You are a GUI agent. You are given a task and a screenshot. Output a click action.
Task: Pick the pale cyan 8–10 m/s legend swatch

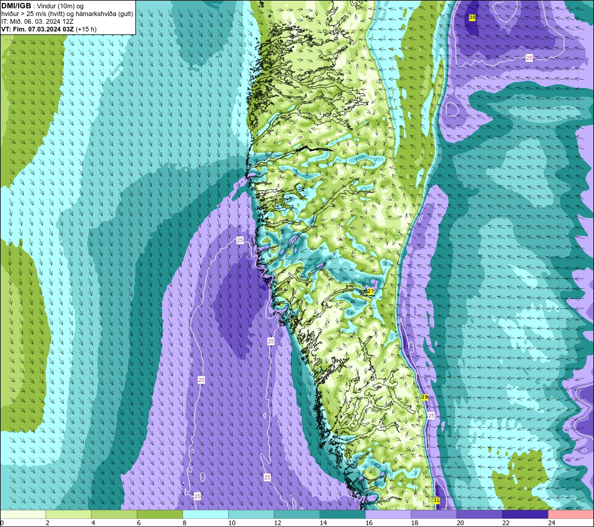[x=206, y=514]
